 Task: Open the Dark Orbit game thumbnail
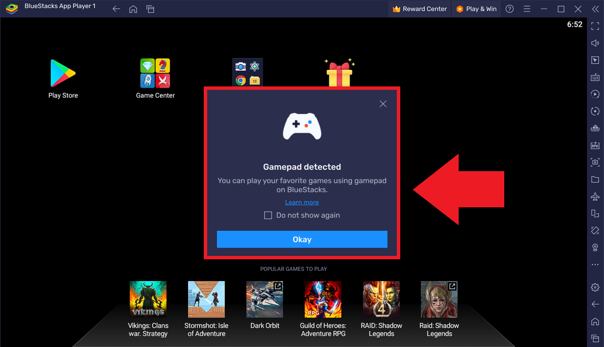click(264, 299)
